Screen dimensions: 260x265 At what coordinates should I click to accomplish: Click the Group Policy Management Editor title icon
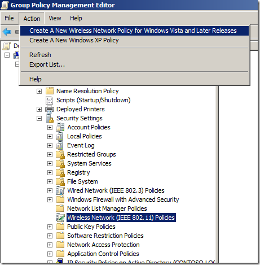click(x=5, y=5)
